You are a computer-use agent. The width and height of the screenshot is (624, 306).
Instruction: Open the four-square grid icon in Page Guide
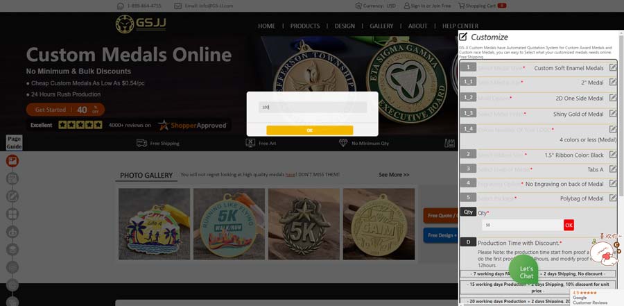click(x=12, y=214)
